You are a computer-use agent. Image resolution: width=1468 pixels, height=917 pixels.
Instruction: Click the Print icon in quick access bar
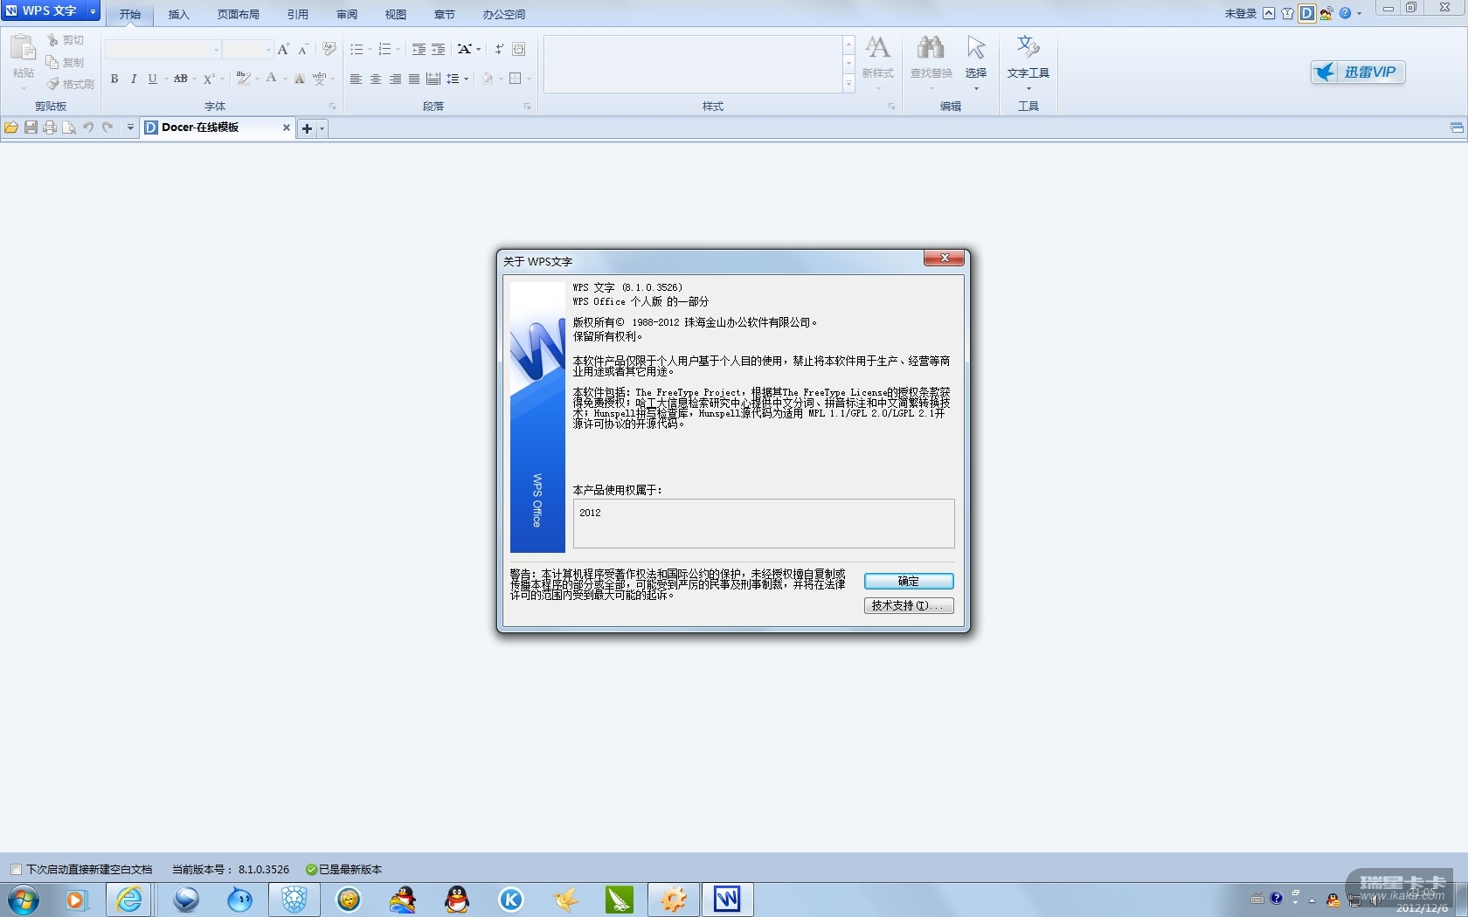50,128
